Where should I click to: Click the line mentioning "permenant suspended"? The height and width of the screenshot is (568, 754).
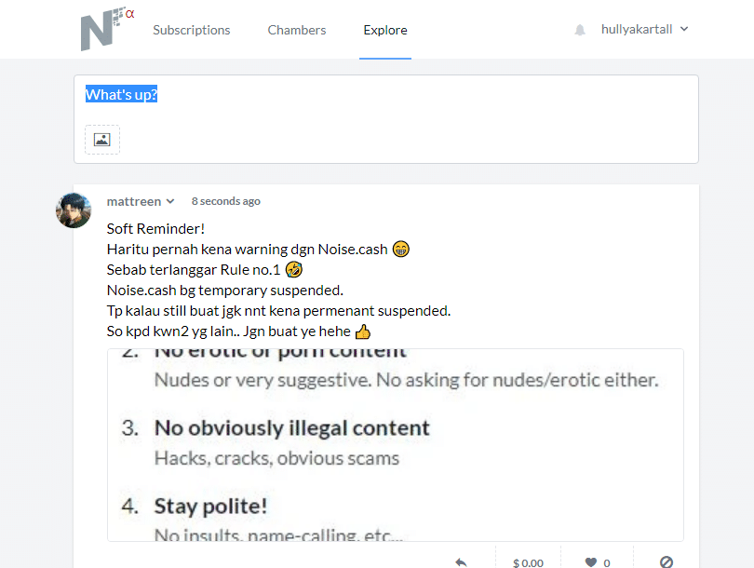pos(279,311)
